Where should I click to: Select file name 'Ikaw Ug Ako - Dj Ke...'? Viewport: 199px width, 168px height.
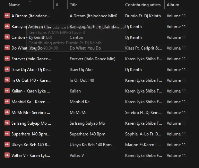tap(31, 70)
